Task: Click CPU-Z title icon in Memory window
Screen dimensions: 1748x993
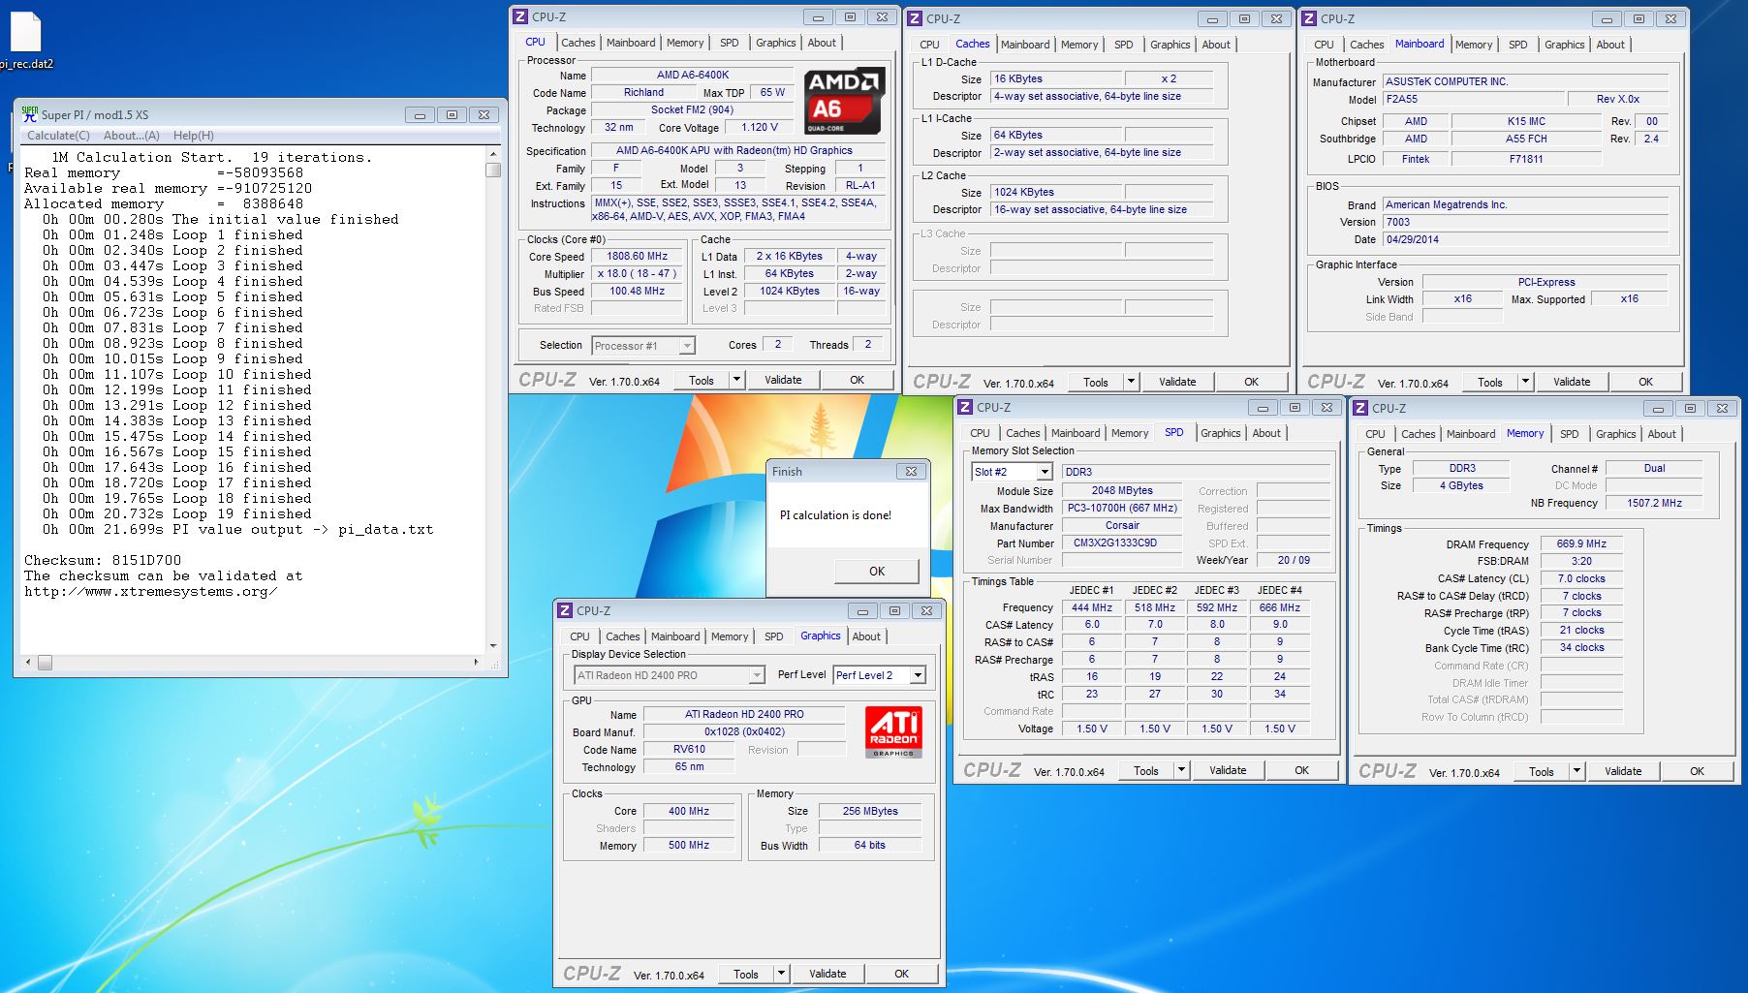Action: coord(1360,409)
